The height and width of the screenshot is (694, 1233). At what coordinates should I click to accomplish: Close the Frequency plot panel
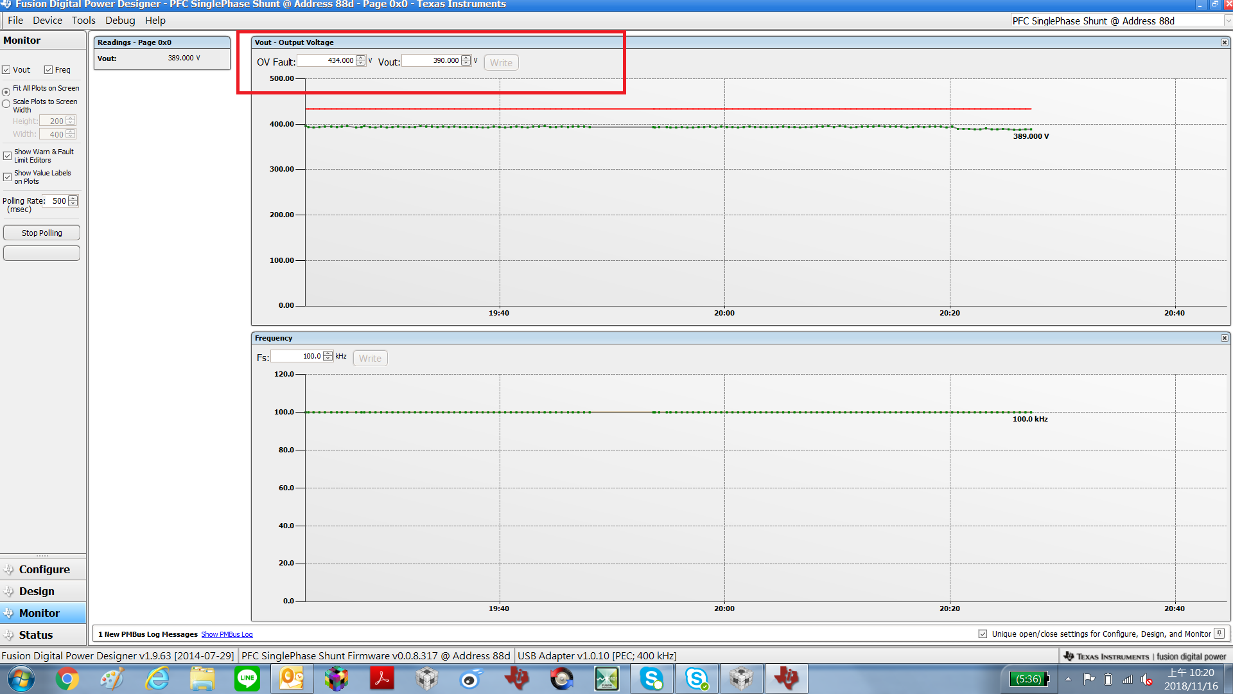click(1225, 338)
